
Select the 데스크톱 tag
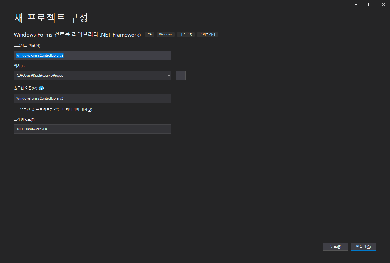186,34
